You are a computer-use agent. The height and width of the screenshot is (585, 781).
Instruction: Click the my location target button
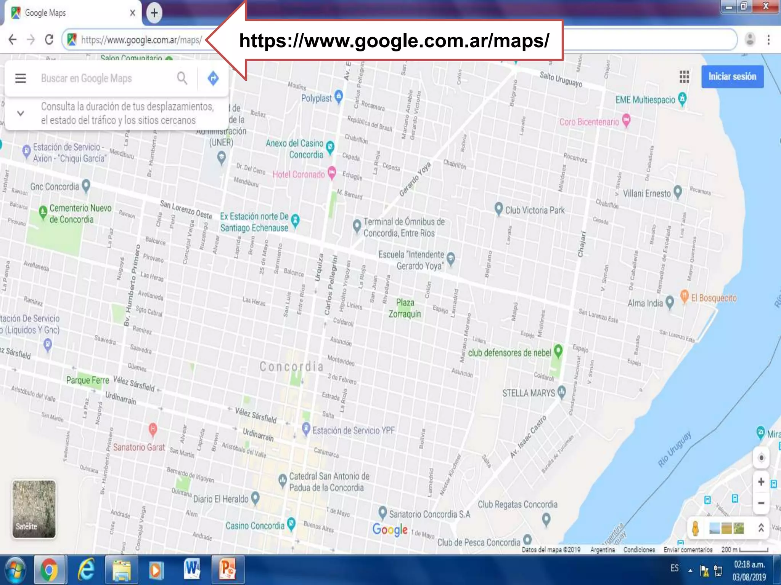[x=761, y=458]
